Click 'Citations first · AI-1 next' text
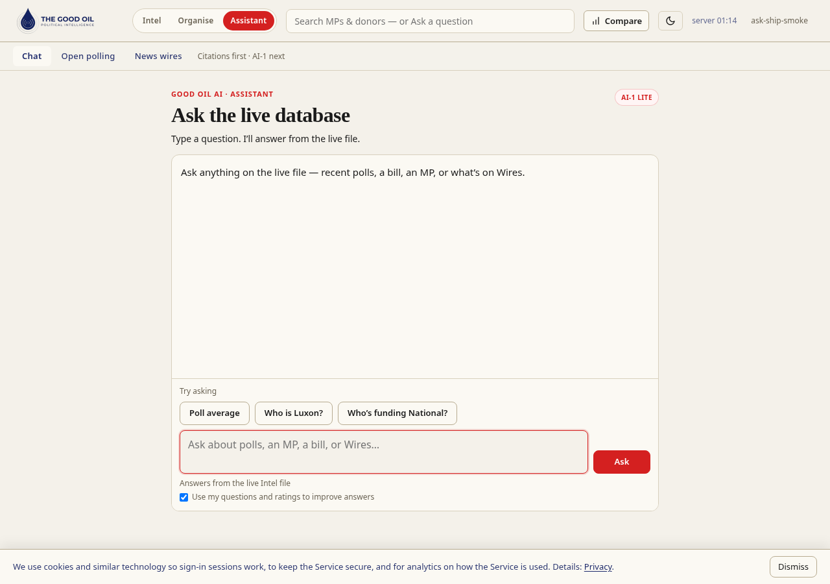The image size is (830, 584). click(x=241, y=56)
